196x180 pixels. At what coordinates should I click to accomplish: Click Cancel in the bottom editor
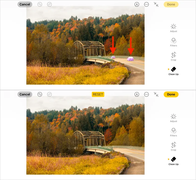25,94
